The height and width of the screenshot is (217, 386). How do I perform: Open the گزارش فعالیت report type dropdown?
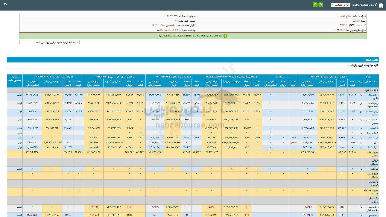click(340, 5)
